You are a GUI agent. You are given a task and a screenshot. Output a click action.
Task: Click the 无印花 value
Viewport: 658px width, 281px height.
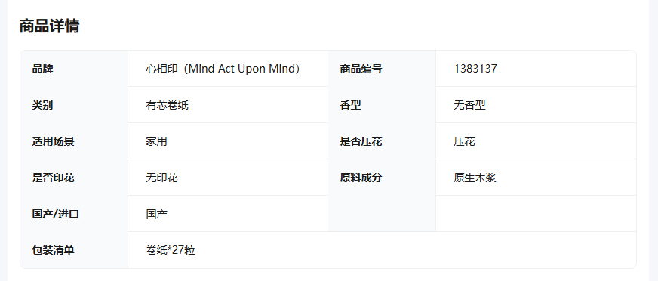tap(162, 178)
